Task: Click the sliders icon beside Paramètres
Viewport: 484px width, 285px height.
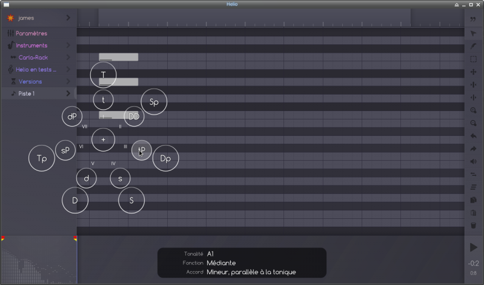Action: 10,33
